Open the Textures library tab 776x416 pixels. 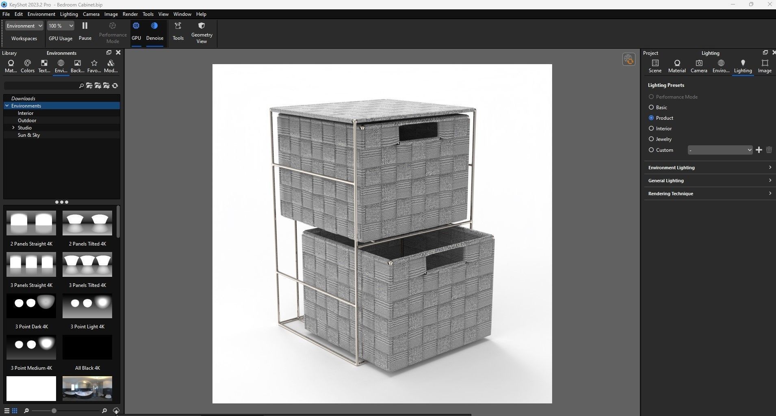click(44, 66)
